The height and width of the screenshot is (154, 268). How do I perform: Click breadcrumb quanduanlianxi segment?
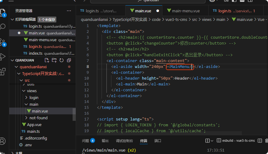[94, 20]
